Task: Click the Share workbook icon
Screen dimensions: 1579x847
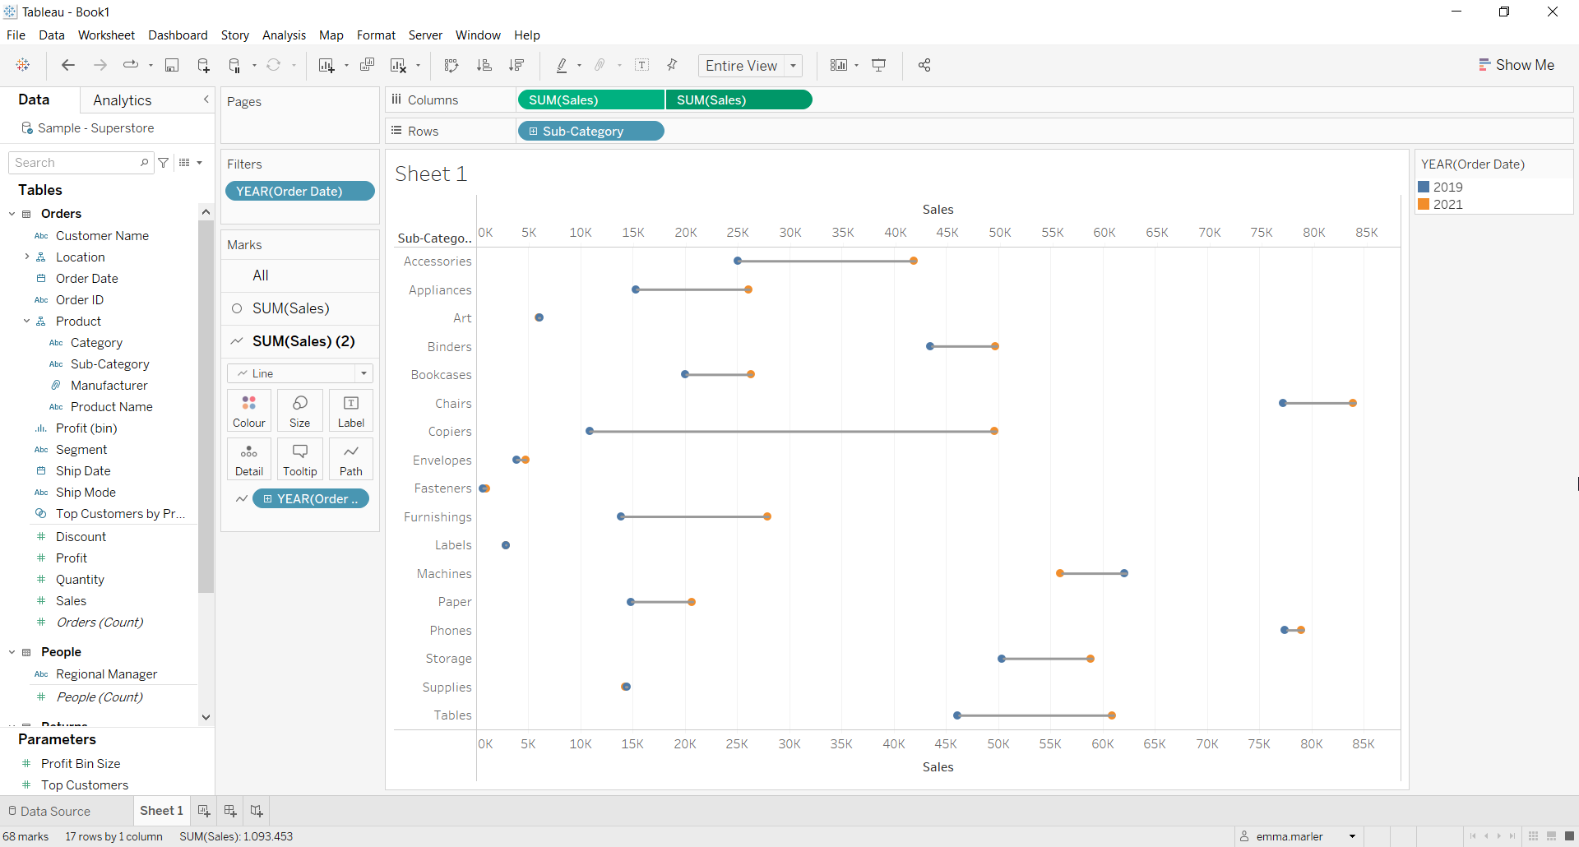Action: coord(924,66)
